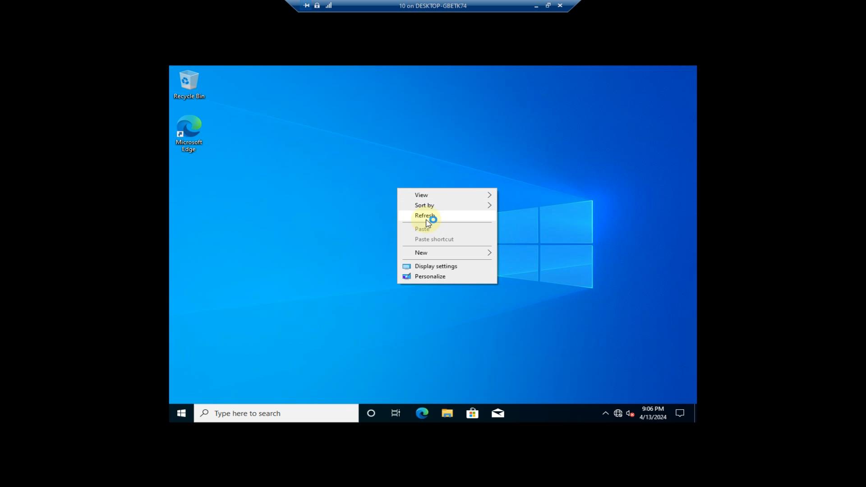Click the 10 on DESKTOP-GBETK74 title
This screenshot has height=487, width=866.
point(433,6)
